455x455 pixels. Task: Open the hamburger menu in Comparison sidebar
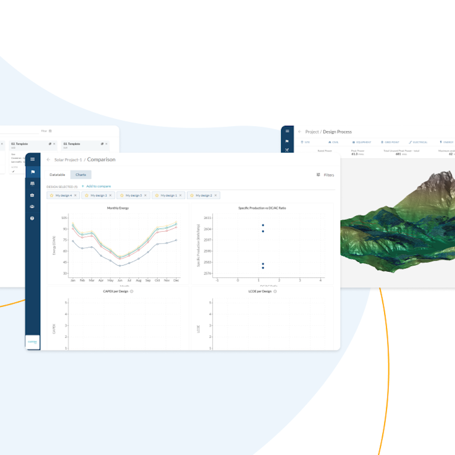coord(32,159)
